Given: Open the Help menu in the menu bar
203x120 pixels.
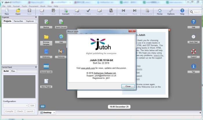Looking at the screenshot, I should click(x=56, y=6).
